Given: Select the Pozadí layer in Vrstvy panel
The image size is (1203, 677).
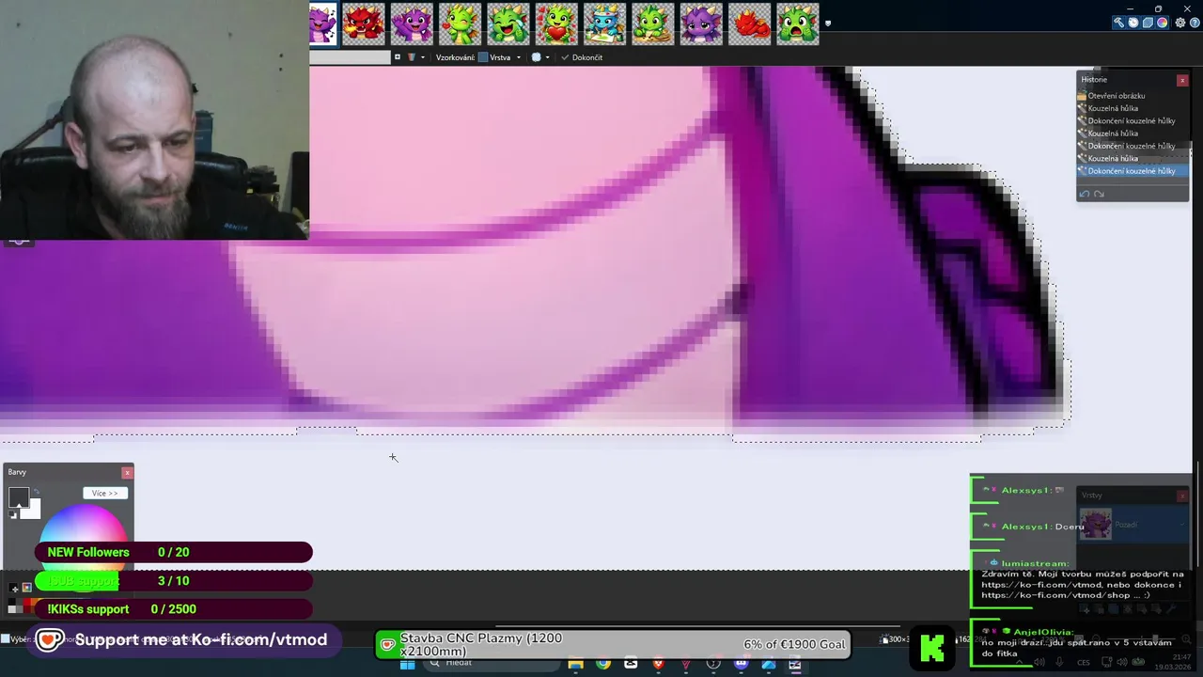Looking at the screenshot, I should click(x=1133, y=525).
